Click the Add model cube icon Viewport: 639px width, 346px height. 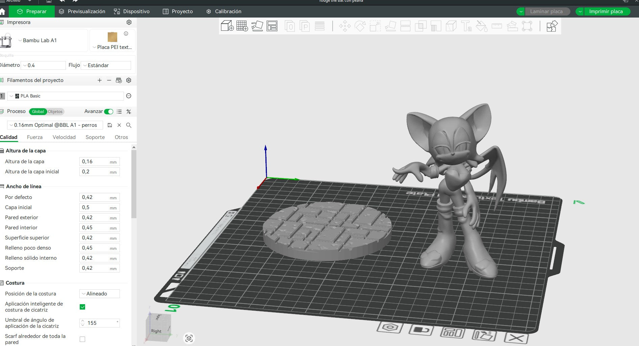pos(227,26)
